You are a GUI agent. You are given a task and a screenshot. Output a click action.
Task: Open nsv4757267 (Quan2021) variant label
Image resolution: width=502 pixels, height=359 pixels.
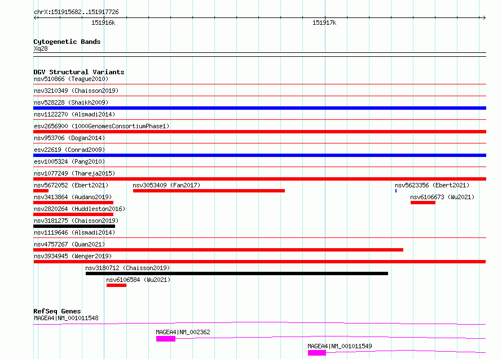point(69,244)
